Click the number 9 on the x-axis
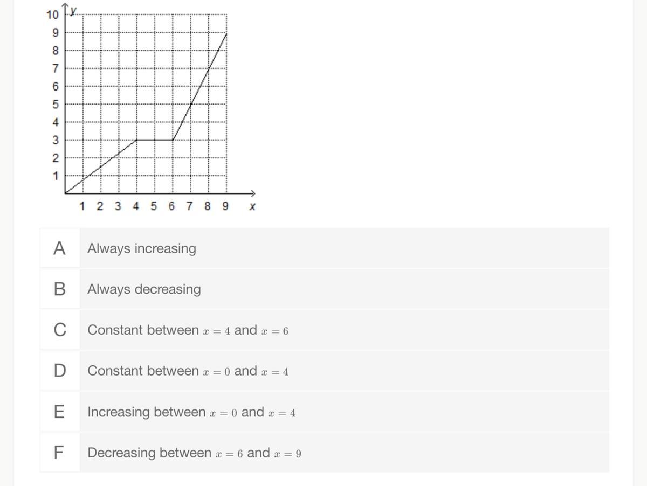 (x=225, y=206)
